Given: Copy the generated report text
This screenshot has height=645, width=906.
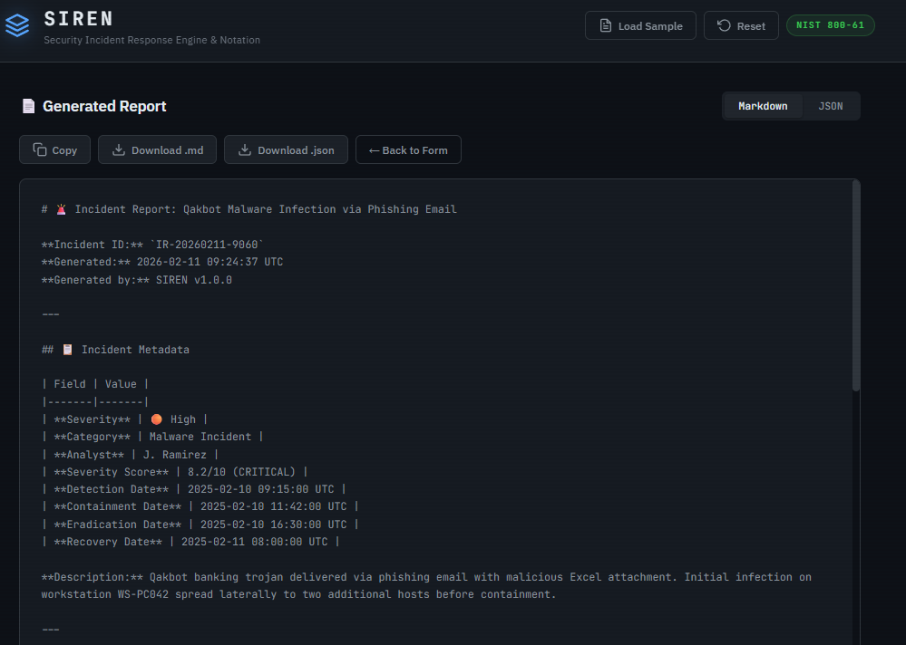Looking at the screenshot, I should coord(54,149).
